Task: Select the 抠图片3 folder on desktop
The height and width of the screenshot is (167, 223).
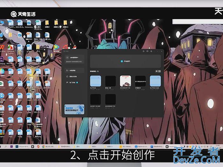Action: click(65, 24)
